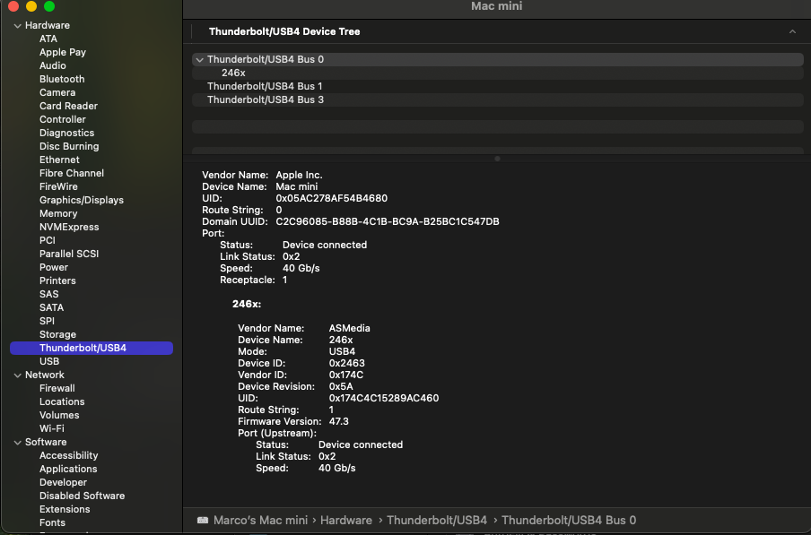Select Parallel SCSI in the sidebar

click(69, 254)
